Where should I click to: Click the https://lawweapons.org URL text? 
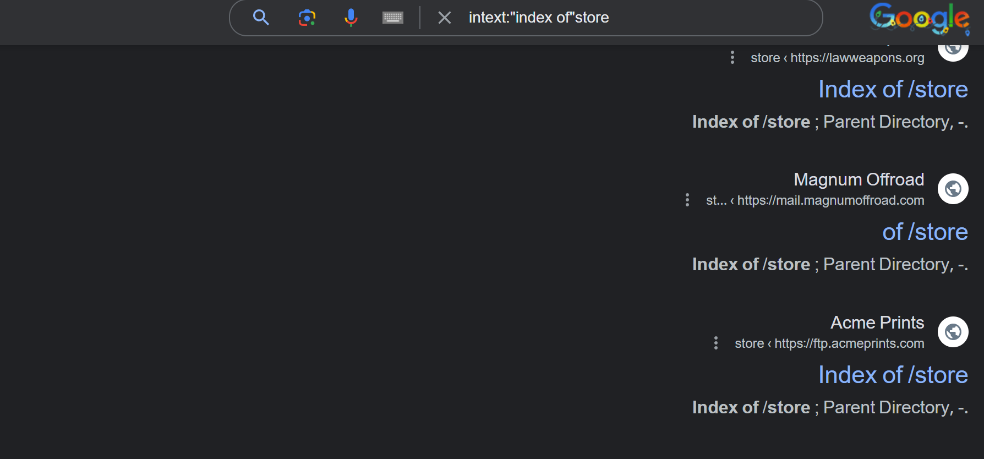point(857,58)
